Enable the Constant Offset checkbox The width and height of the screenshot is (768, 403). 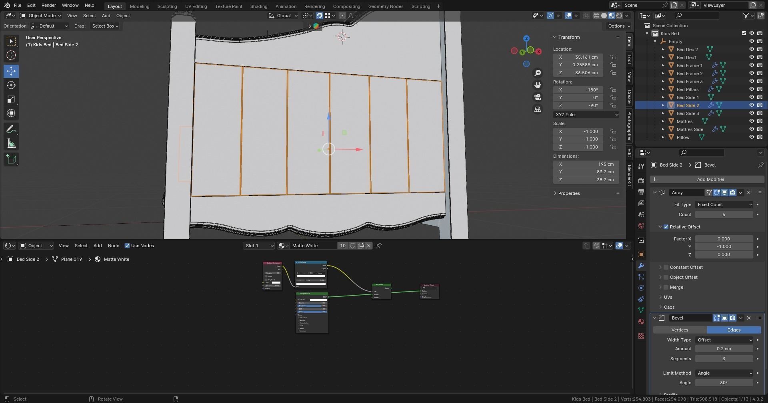coord(666,267)
